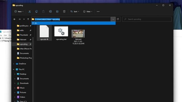Click the Delete trash icon

click(x=64, y=11)
